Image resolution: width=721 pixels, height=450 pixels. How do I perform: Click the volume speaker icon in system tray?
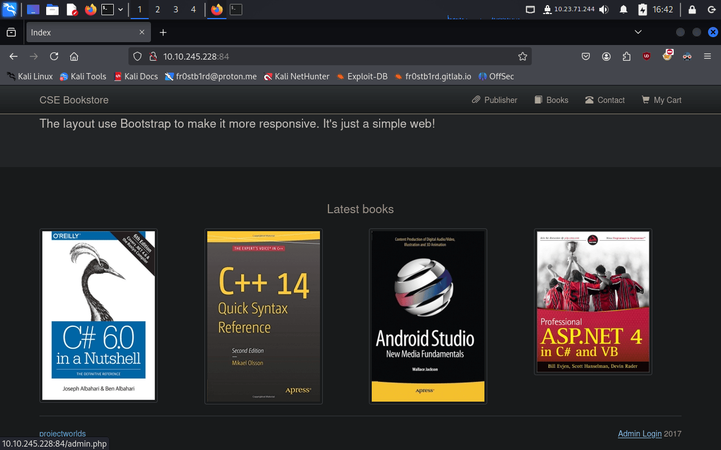click(604, 10)
